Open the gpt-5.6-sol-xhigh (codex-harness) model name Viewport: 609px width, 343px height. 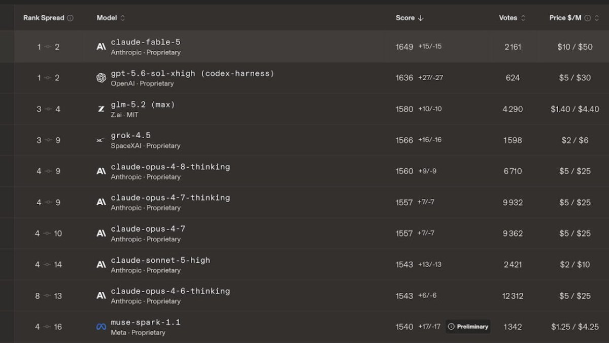click(192, 73)
